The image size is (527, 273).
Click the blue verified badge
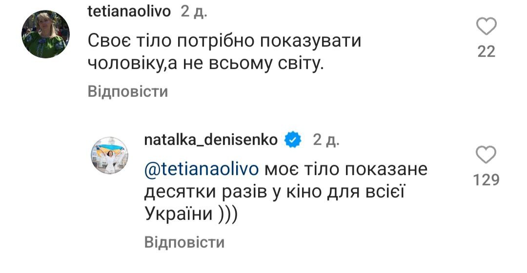coord(293,140)
